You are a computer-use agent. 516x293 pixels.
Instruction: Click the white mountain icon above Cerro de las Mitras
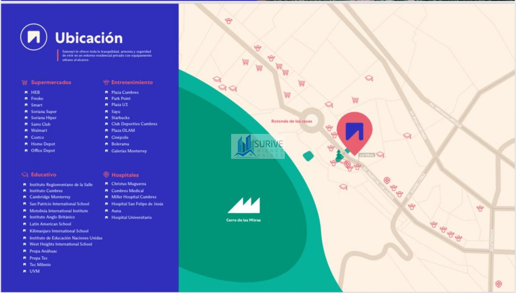coord(244,205)
